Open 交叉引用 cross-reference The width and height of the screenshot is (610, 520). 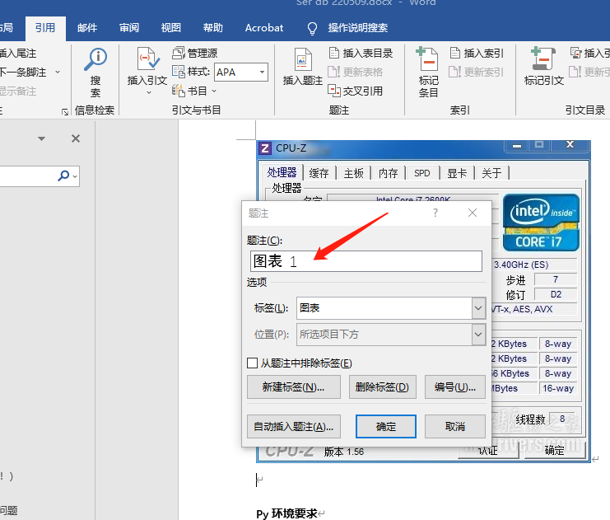coord(355,91)
